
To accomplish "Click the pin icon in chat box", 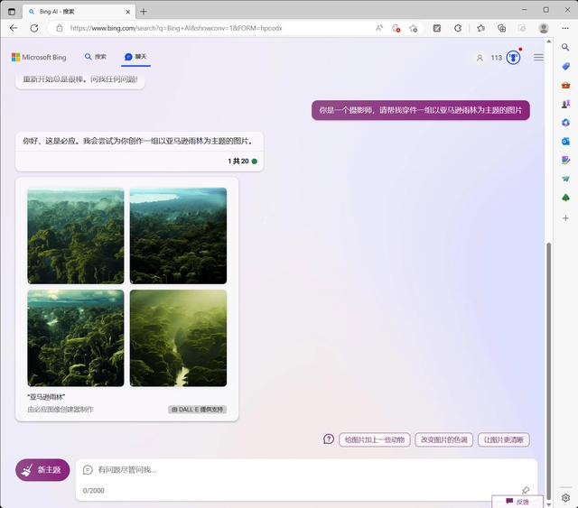I will pos(526,490).
